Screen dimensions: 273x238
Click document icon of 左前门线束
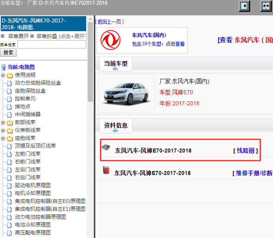tap(9, 154)
